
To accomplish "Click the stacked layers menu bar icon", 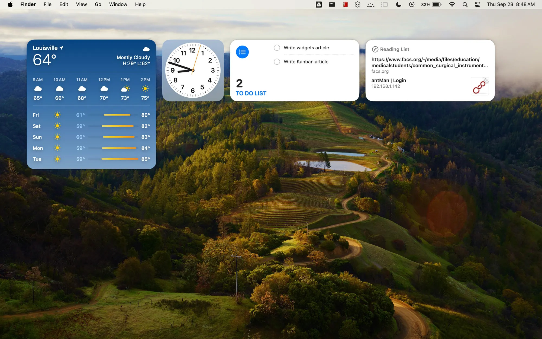I will (x=357, y=4).
